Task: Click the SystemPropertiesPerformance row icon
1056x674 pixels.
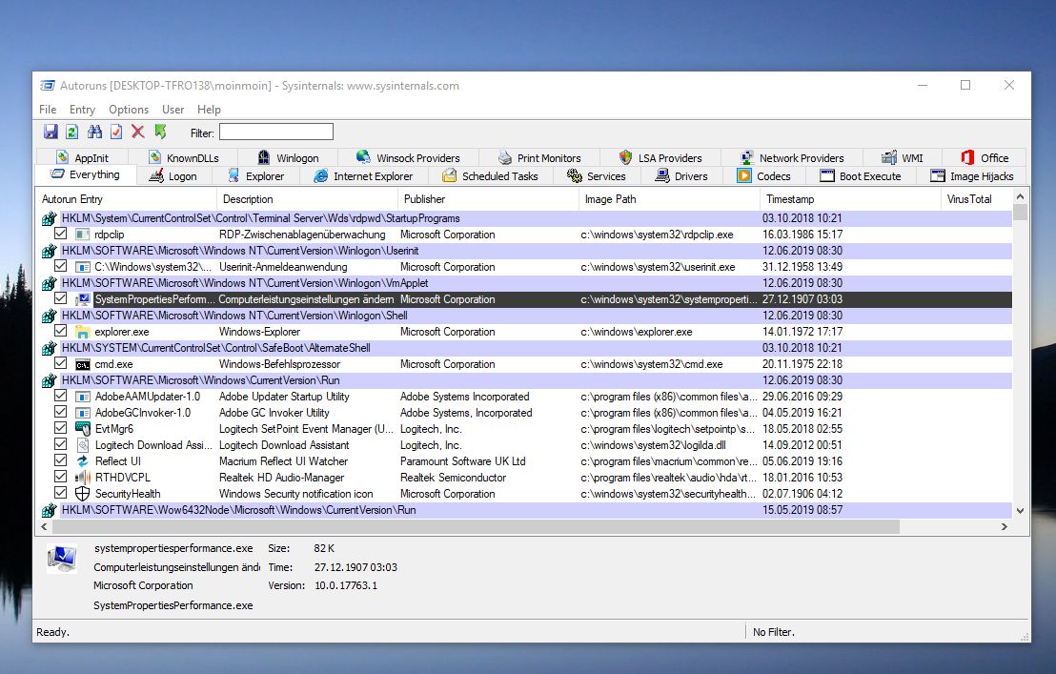Action: tap(82, 299)
